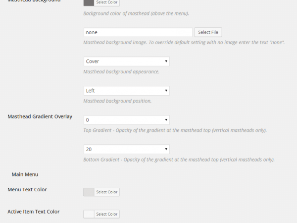Click the Menu Text Color swatch
This screenshot has width=297, height=223.
click(89, 192)
